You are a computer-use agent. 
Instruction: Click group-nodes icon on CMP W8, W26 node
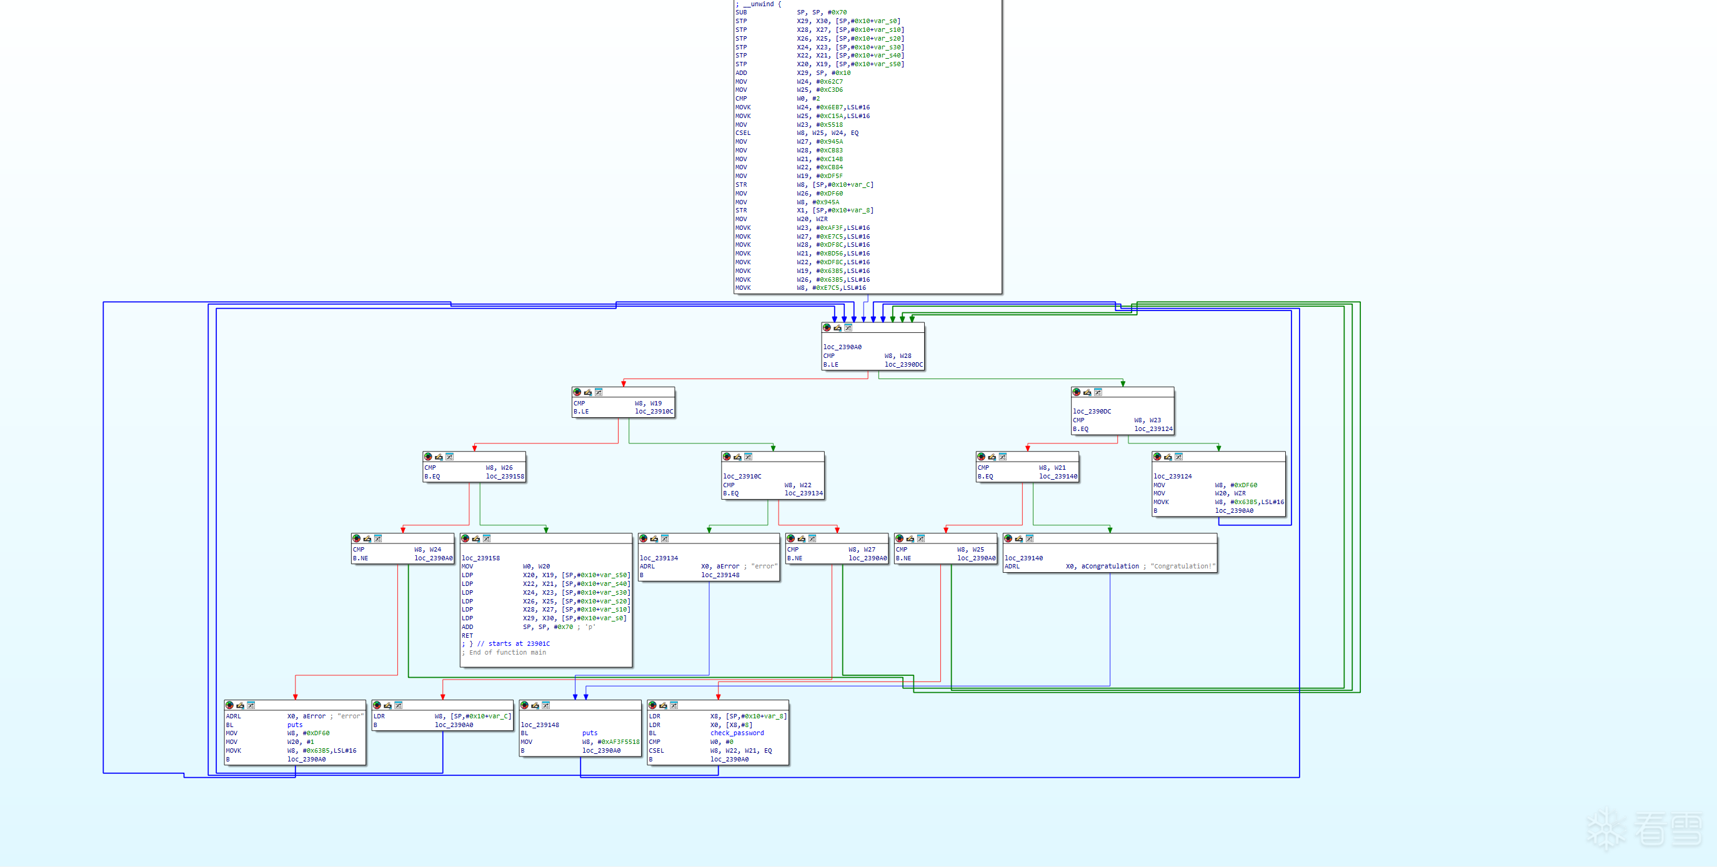(x=449, y=457)
